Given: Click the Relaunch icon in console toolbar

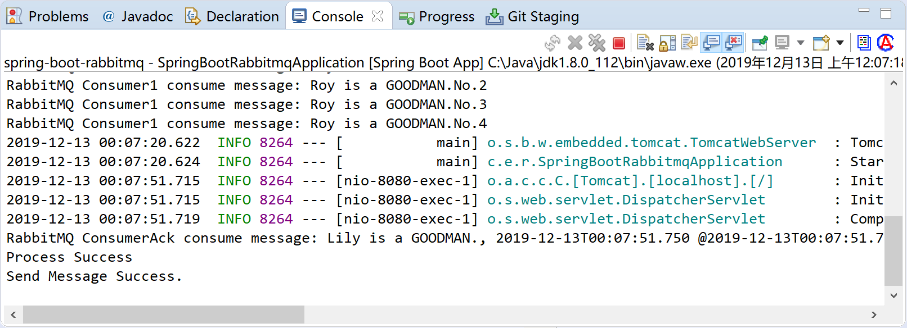Looking at the screenshot, I should pyautogui.click(x=553, y=43).
